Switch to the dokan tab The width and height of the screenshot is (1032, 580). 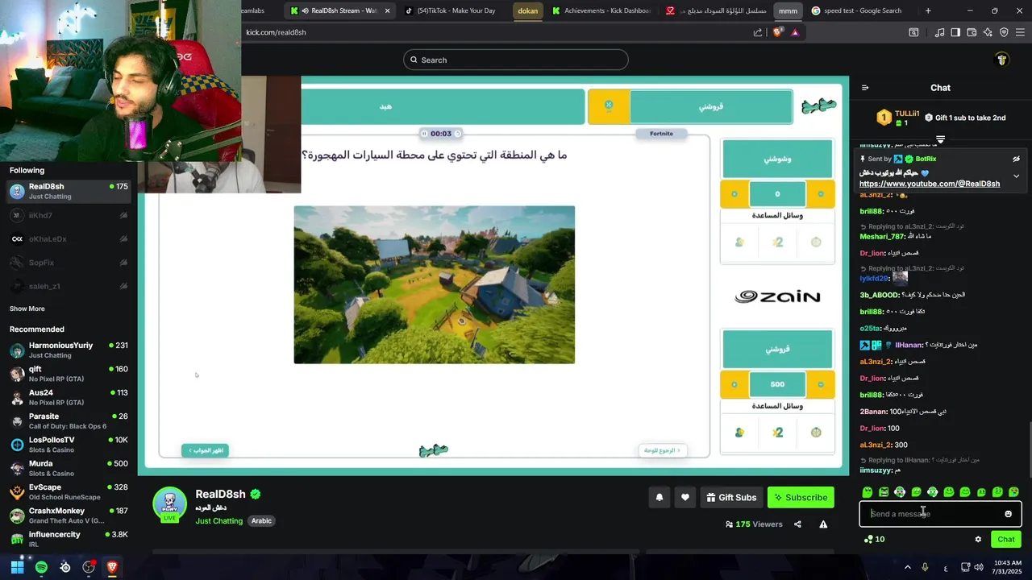click(527, 10)
